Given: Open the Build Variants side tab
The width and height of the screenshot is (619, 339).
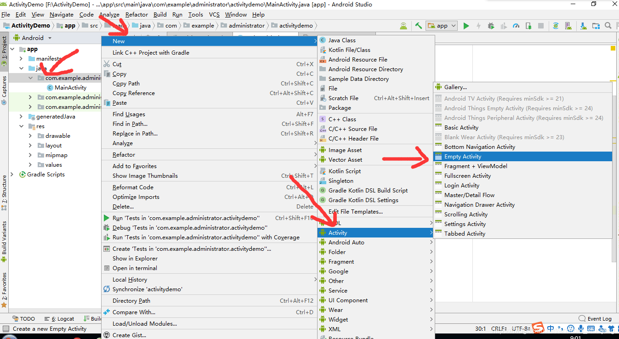Looking at the screenshot, I should click(4, 241).
